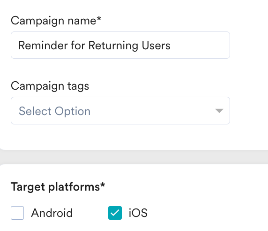Click the Select Option placeholder text
This screenshot has width=268, height=231.
[54, 111]
